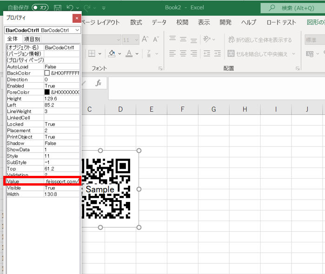Click the Increase Indent icon
The height and width of the screenshot is (274, 325).
pyautogui.click(x=218, y=53)
